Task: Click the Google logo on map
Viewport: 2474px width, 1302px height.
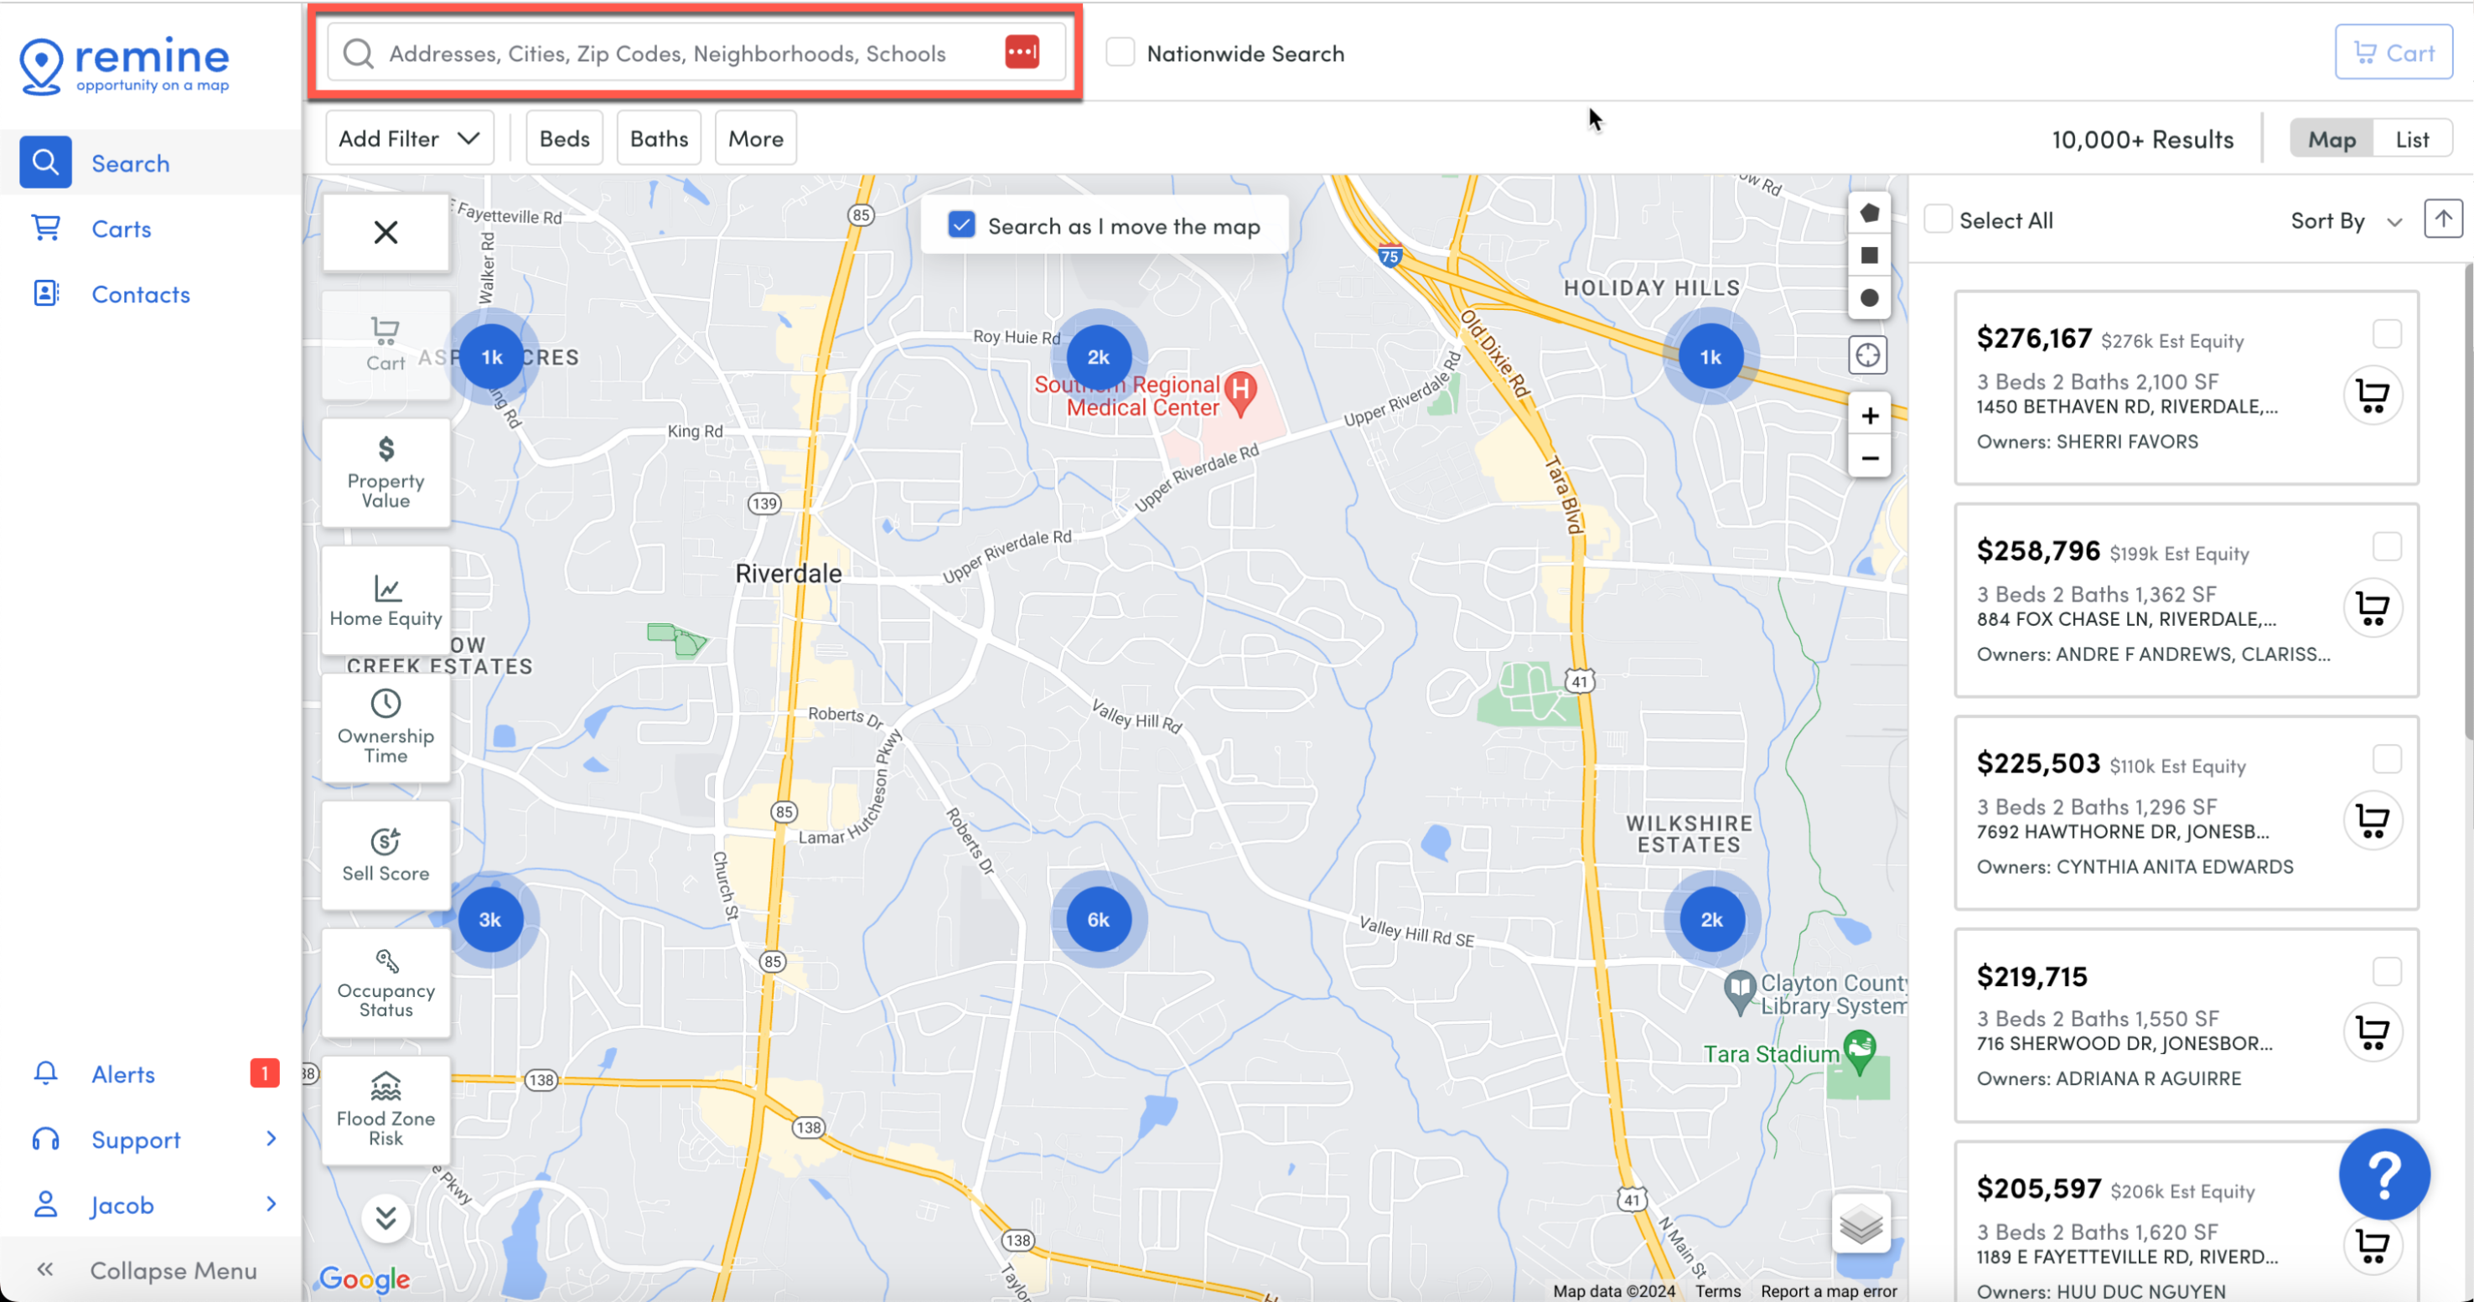Action: (364, 1279)
